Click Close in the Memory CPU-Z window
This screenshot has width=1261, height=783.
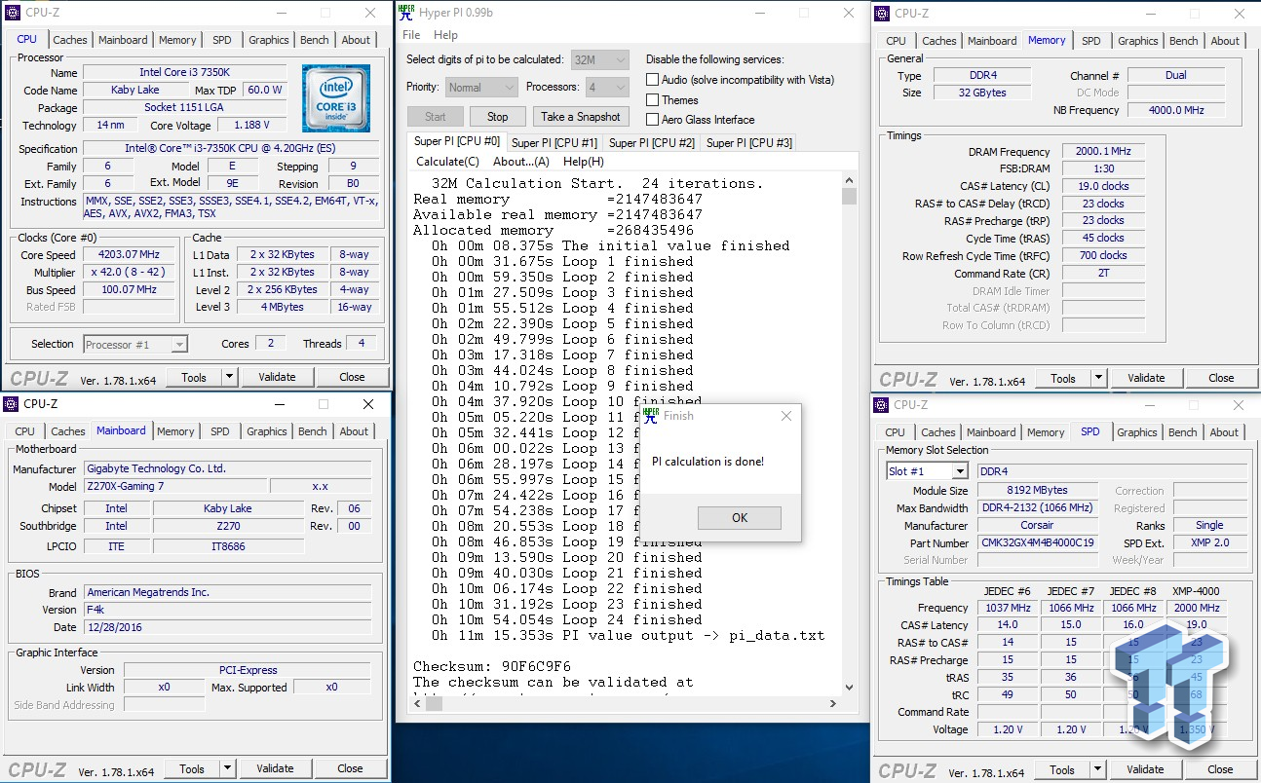point(1221,378)
